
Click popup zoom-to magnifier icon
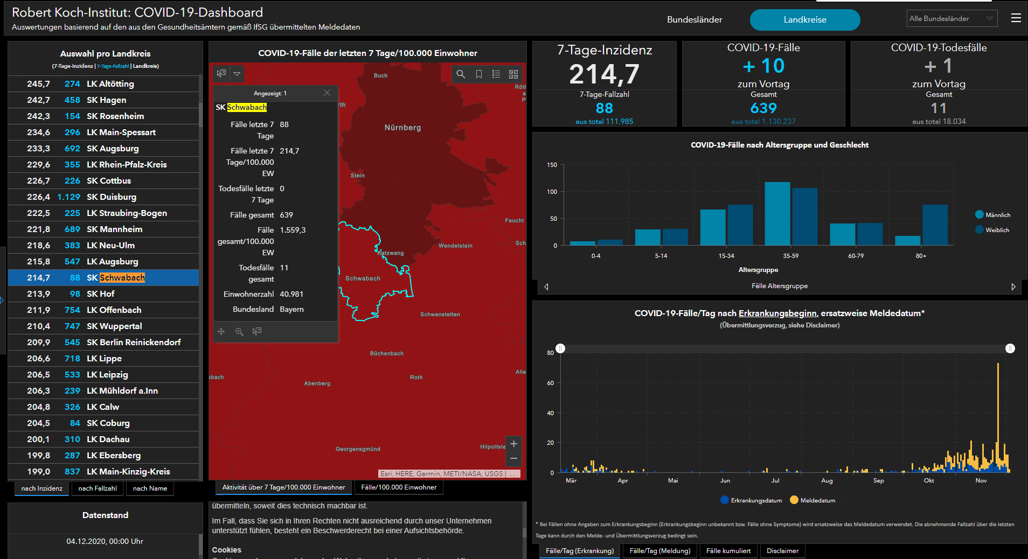coord(239,332)
